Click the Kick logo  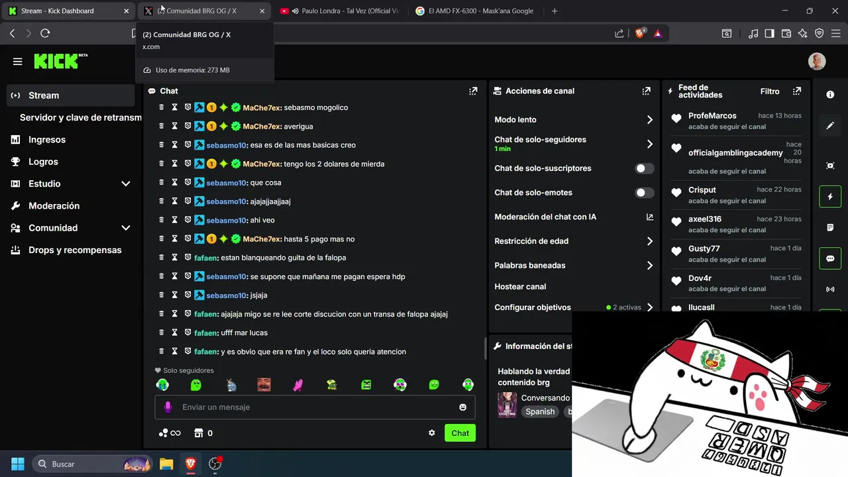[x=60, y=61]
